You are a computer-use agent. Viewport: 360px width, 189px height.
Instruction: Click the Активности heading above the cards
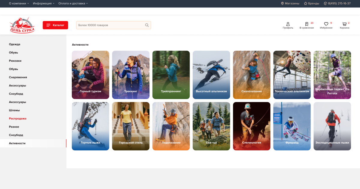click(x=80, y=45)
